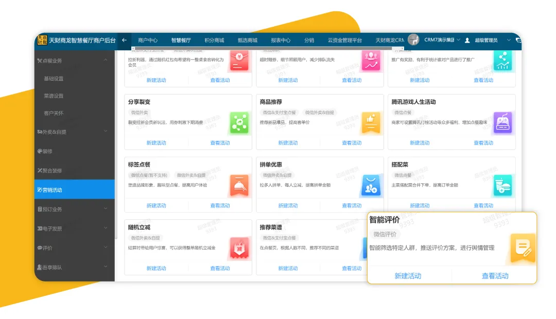
Task: Expand the 外卖&自提 sidebar chevron
Action: 106,131
